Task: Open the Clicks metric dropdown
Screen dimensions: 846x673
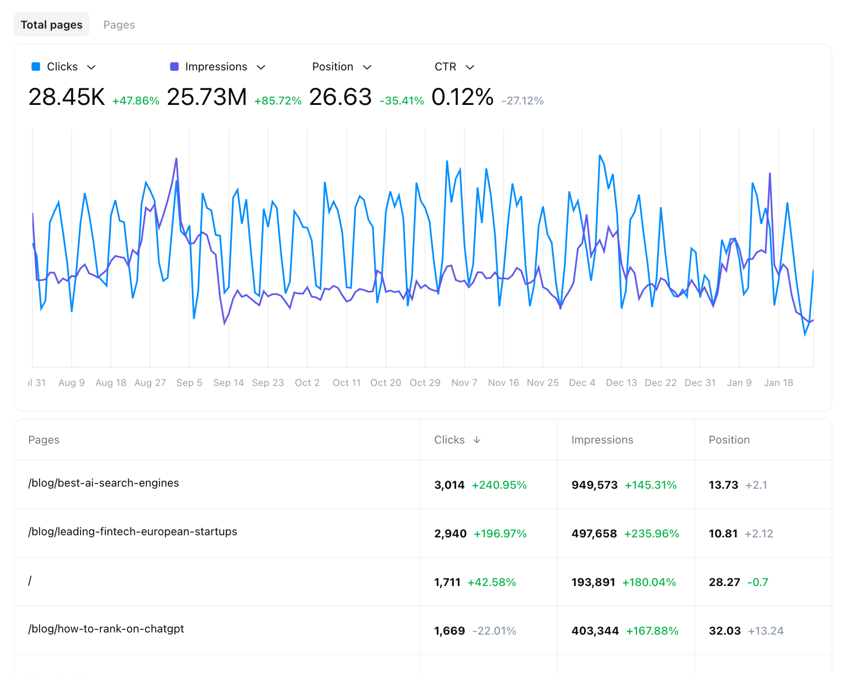Action: (x=92, y=67)
